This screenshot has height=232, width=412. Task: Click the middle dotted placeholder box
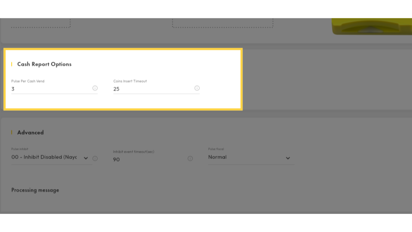(x=222, y=23)
